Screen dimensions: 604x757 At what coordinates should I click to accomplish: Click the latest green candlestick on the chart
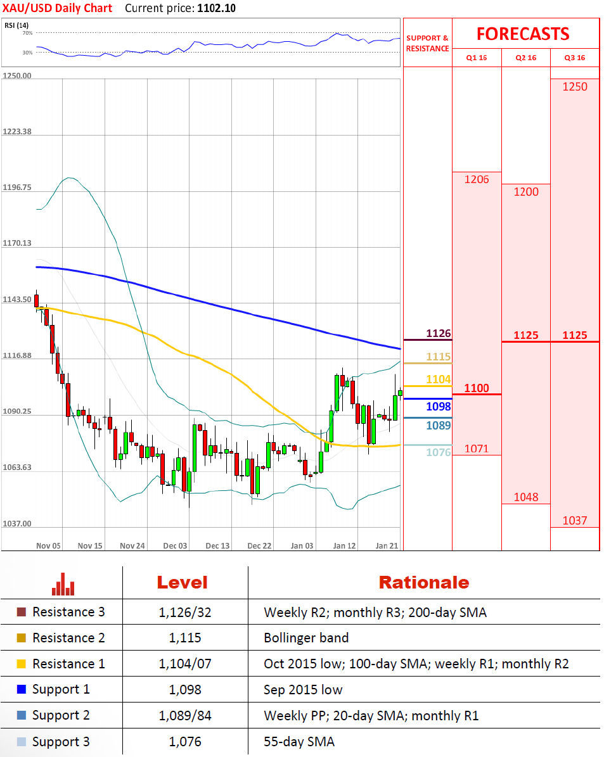[400, 393]
